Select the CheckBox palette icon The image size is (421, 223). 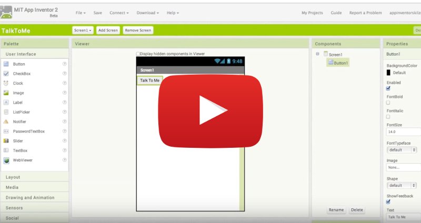(x=6, y=74)
